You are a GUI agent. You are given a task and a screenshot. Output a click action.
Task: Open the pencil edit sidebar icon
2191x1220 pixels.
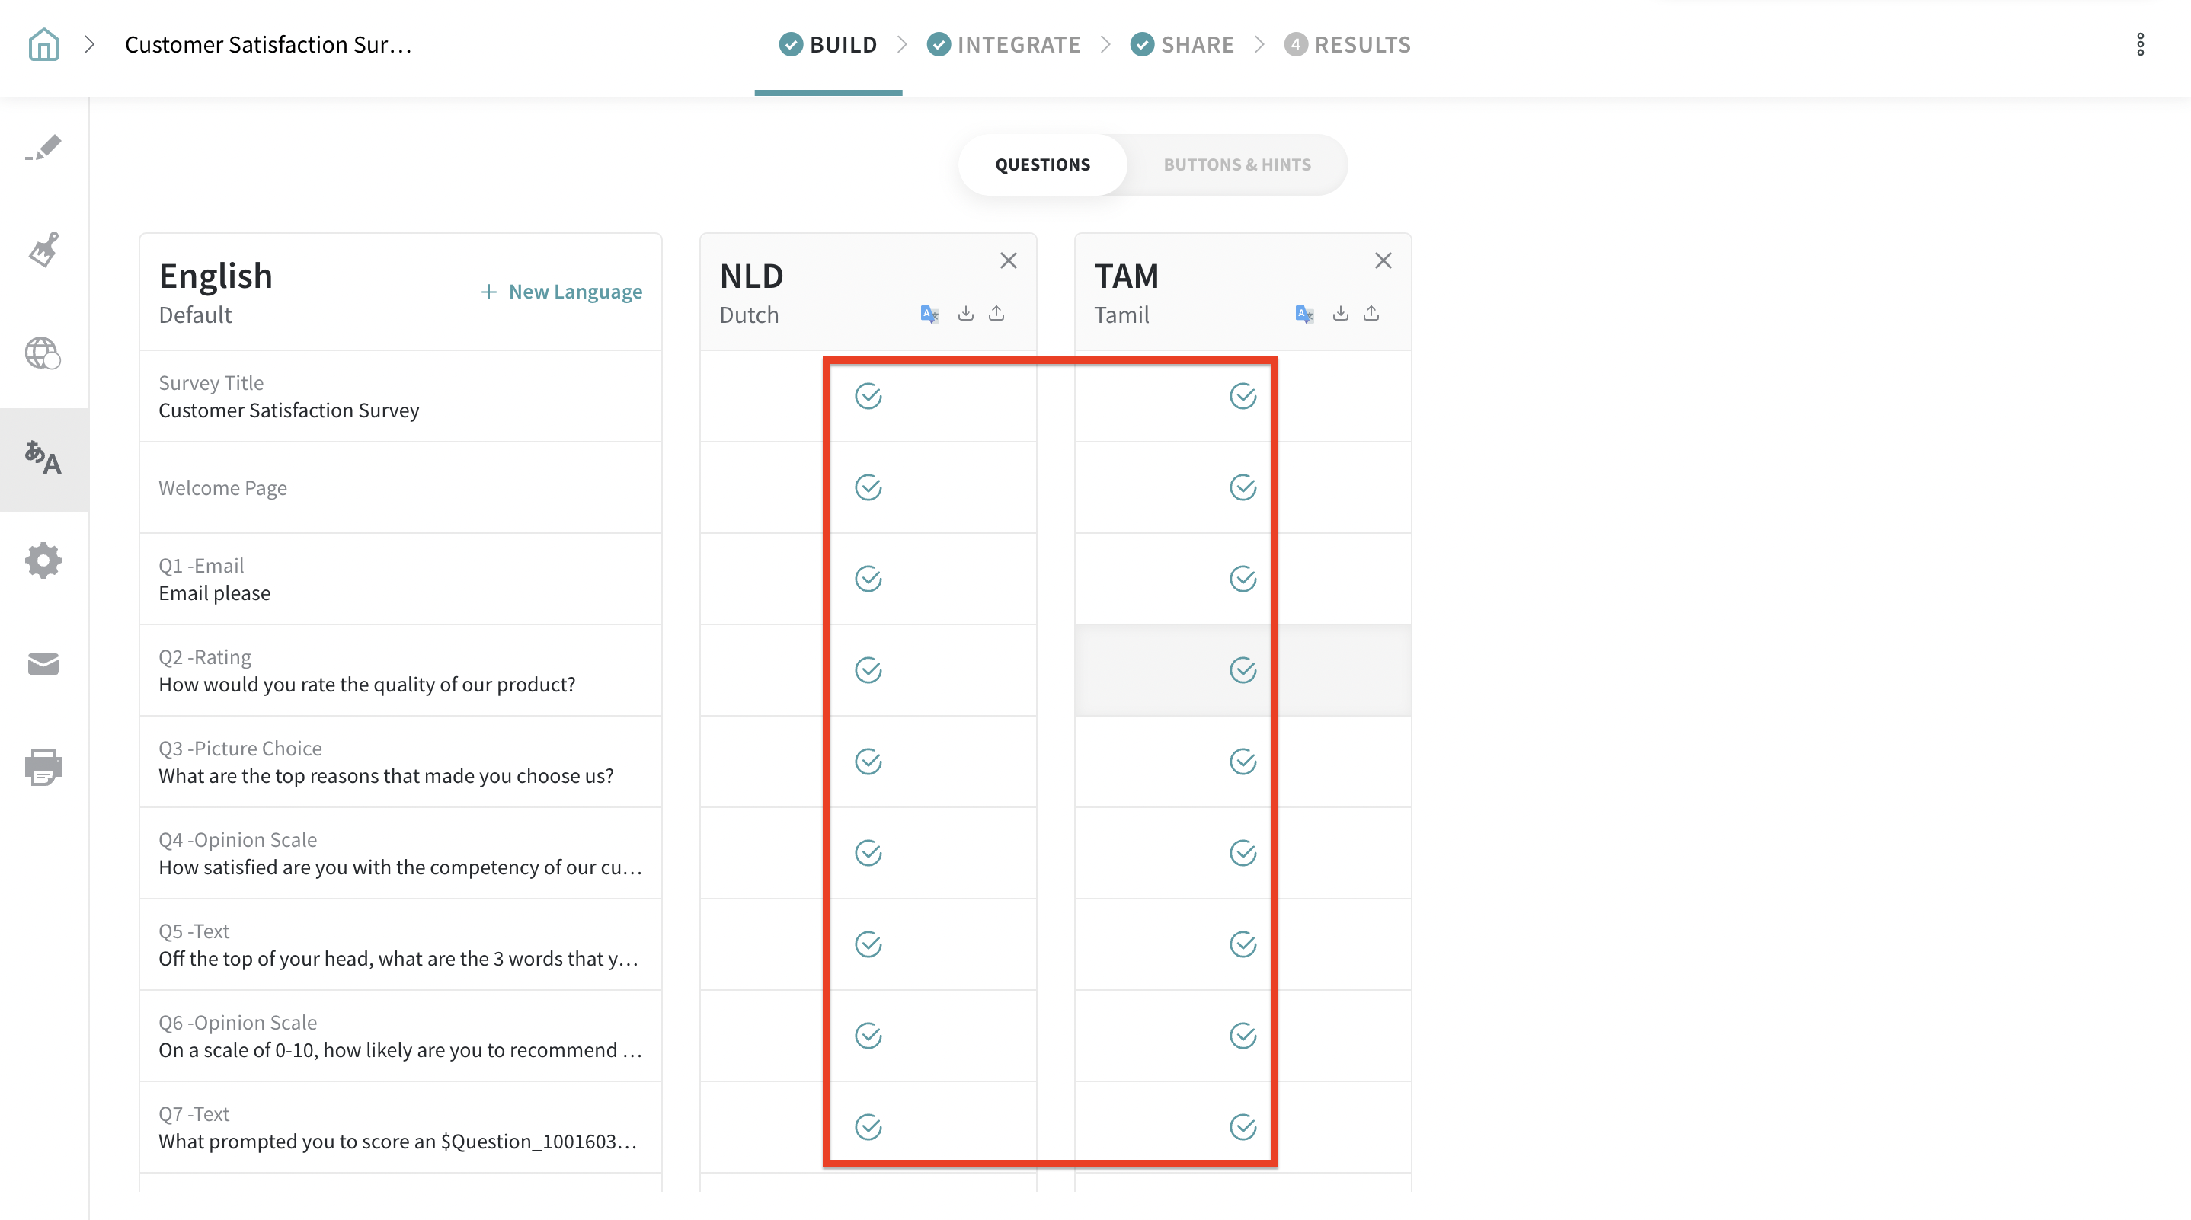[x=43, y=148]
